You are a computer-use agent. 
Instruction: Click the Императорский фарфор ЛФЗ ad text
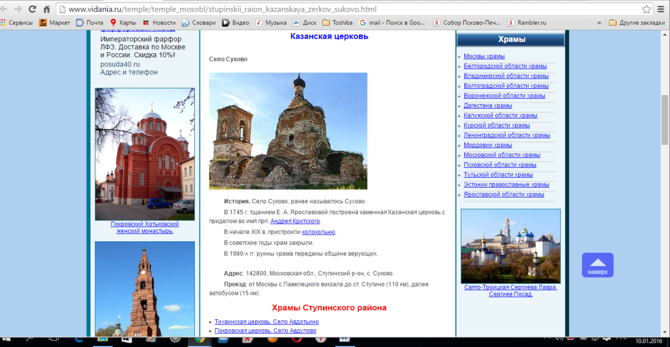[x=142, y=47]
